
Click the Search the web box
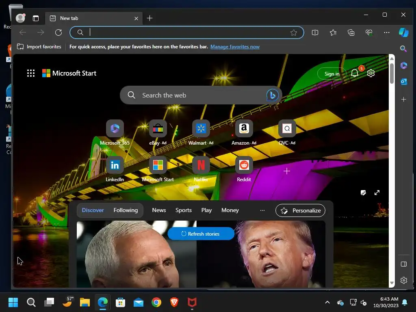[x=201, y=95]
